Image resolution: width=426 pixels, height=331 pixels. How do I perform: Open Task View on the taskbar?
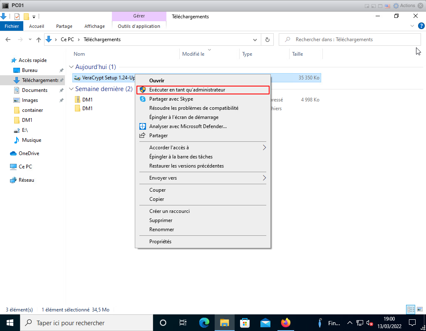[183, 323]
